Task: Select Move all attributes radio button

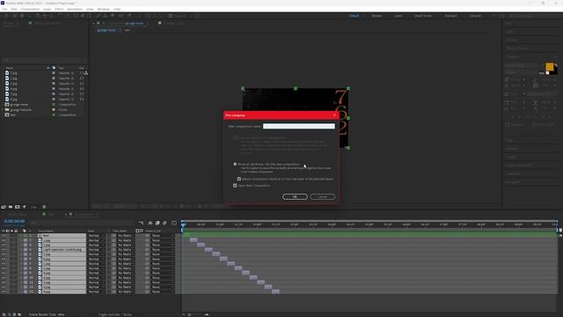Action: click(235, 165)
